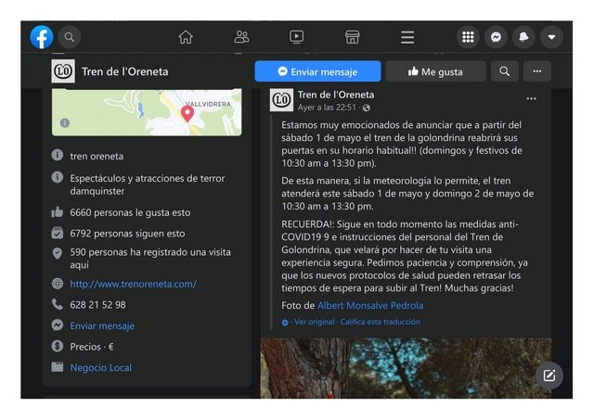Image resolution: width=594 pixels, height=420 pixels.
Task: Search within the page using magnifier button
Action: [504, 71]
